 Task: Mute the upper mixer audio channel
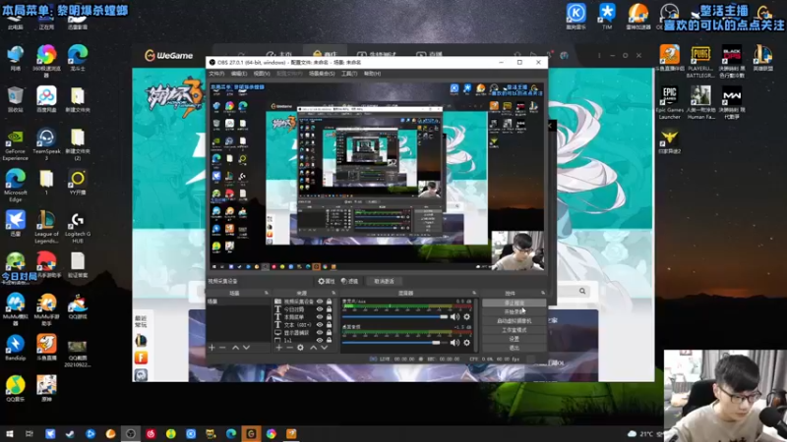(x=454, y=316)
